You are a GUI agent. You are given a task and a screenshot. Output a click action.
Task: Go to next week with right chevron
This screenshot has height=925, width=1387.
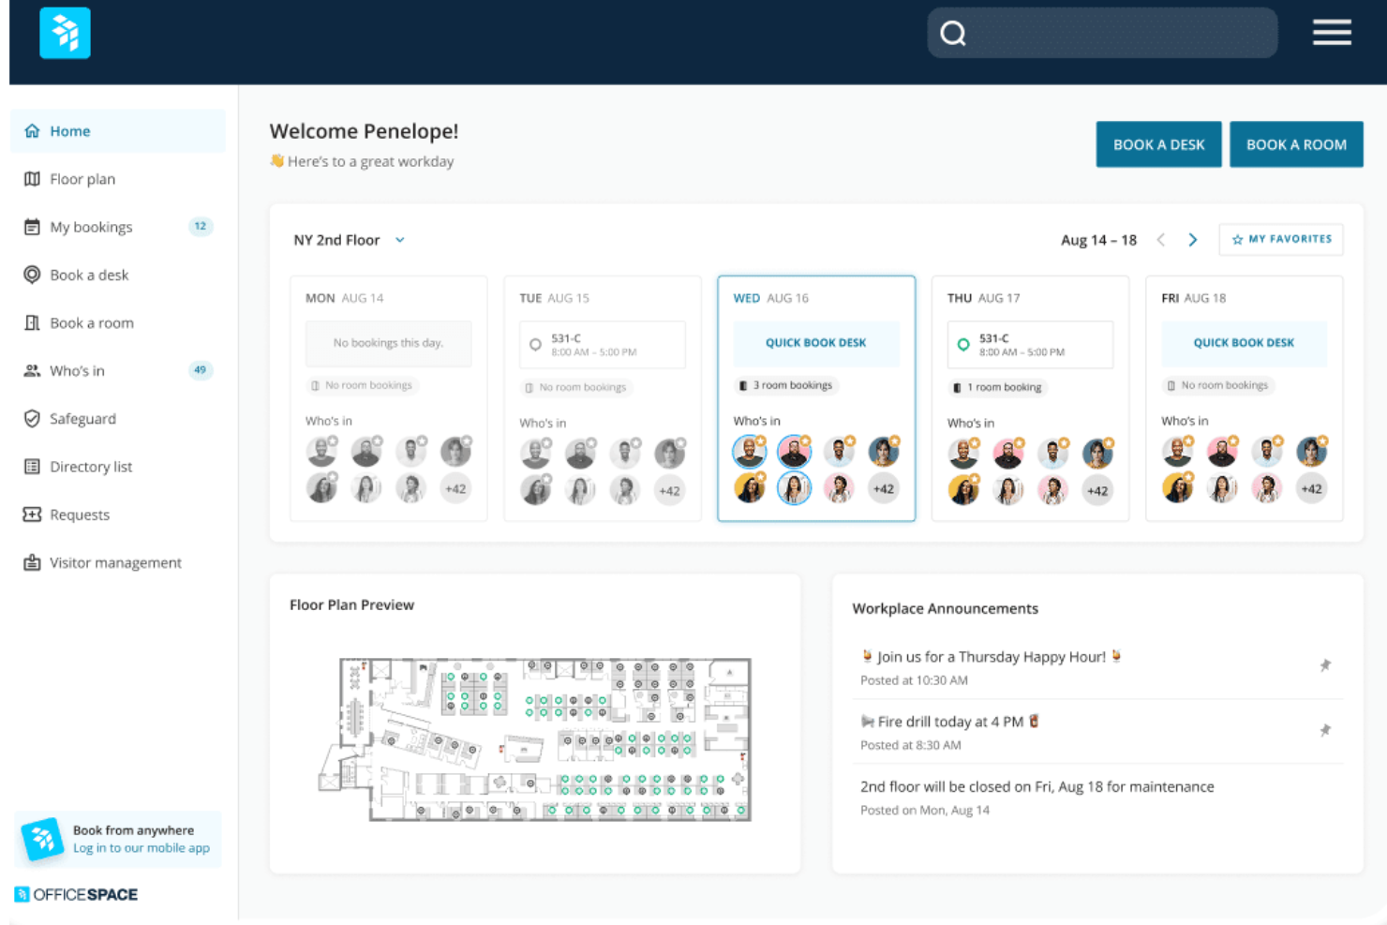point(1192,240)
